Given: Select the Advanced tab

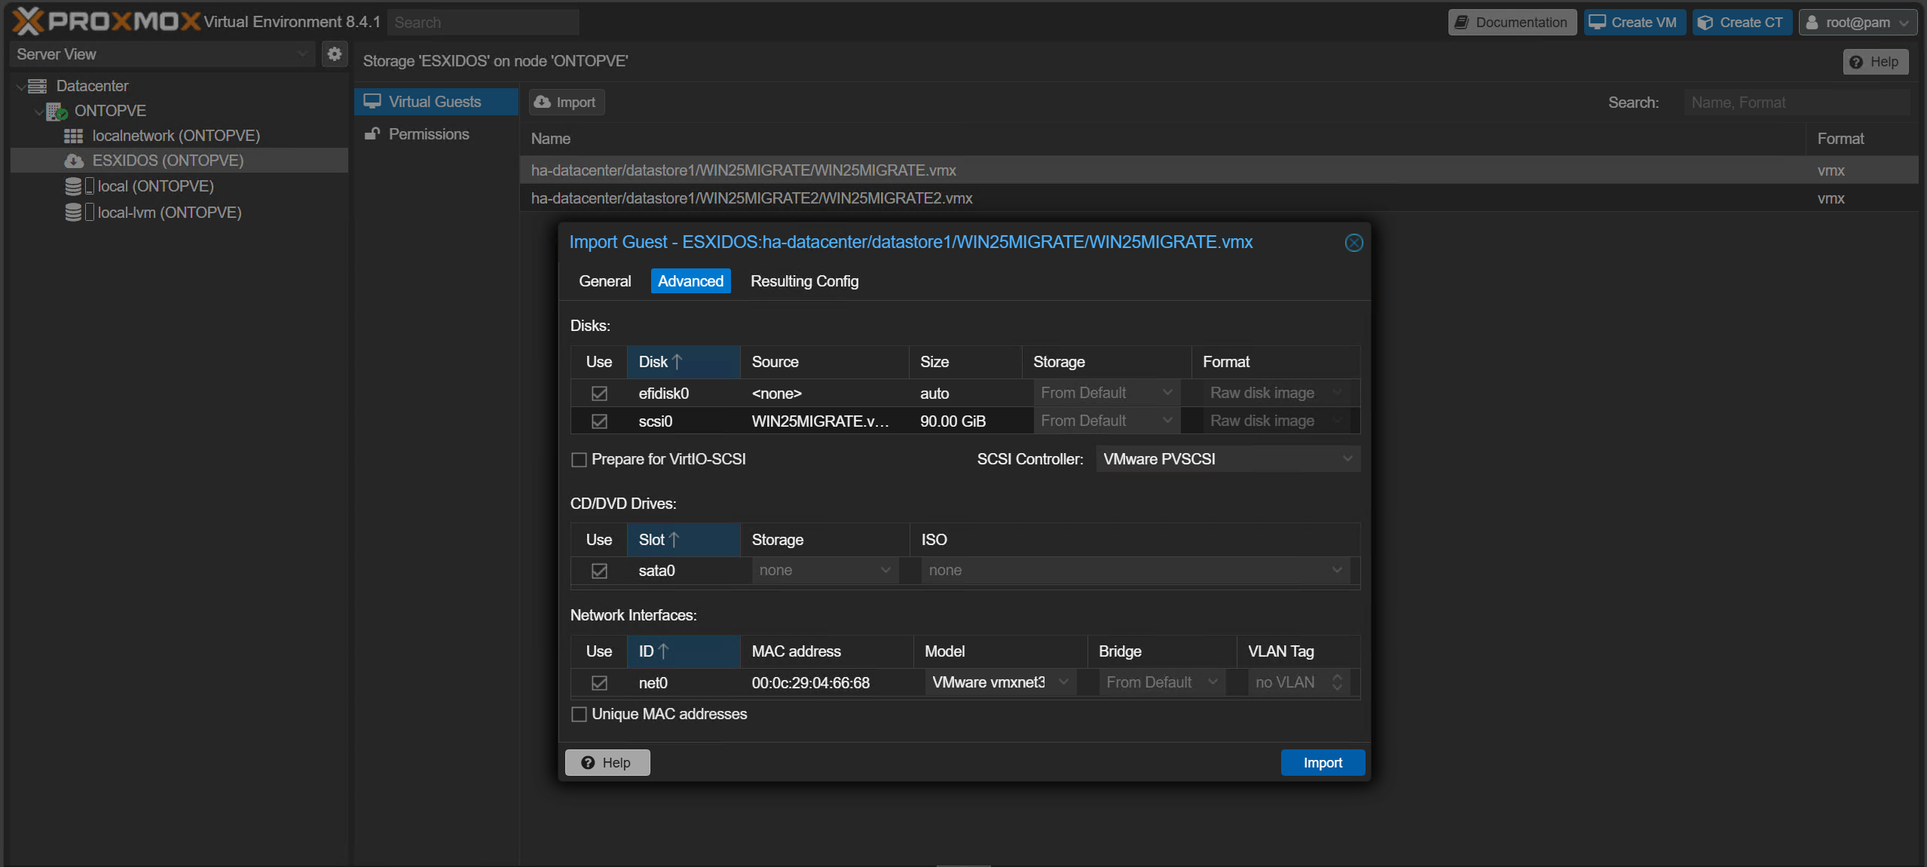Looking at the screenshot, I should [690, 281].
